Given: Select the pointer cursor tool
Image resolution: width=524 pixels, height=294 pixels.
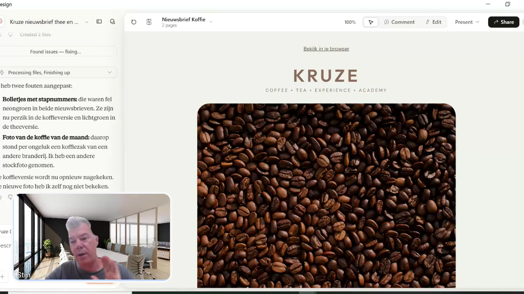Looking at the screenshot, I should pyautogui.click(x=371, y=22).
